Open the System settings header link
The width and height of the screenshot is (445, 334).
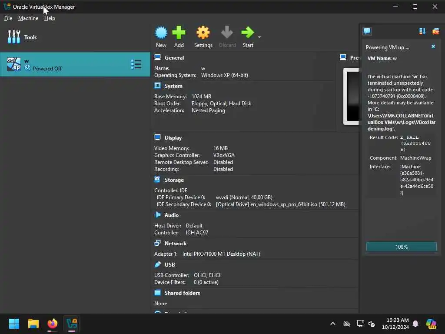(x=173, y=86)
